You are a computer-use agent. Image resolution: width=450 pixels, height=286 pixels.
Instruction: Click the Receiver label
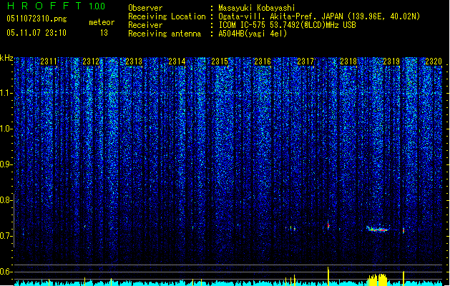pyautogui.click(x=145, y=25)
